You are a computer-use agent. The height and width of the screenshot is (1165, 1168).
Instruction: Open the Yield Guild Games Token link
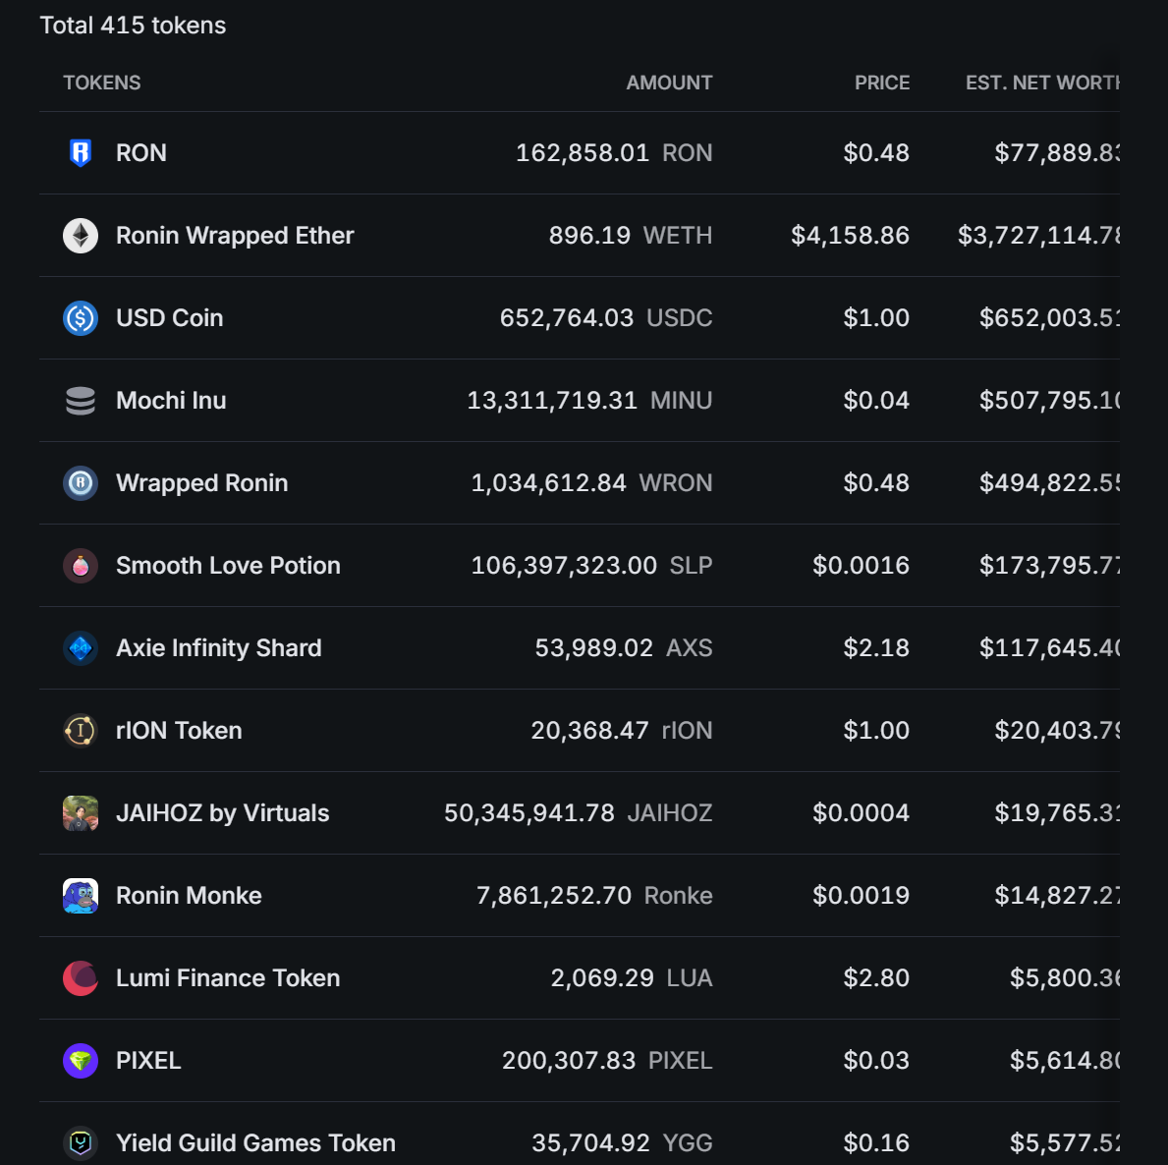tap(255, 1143)
